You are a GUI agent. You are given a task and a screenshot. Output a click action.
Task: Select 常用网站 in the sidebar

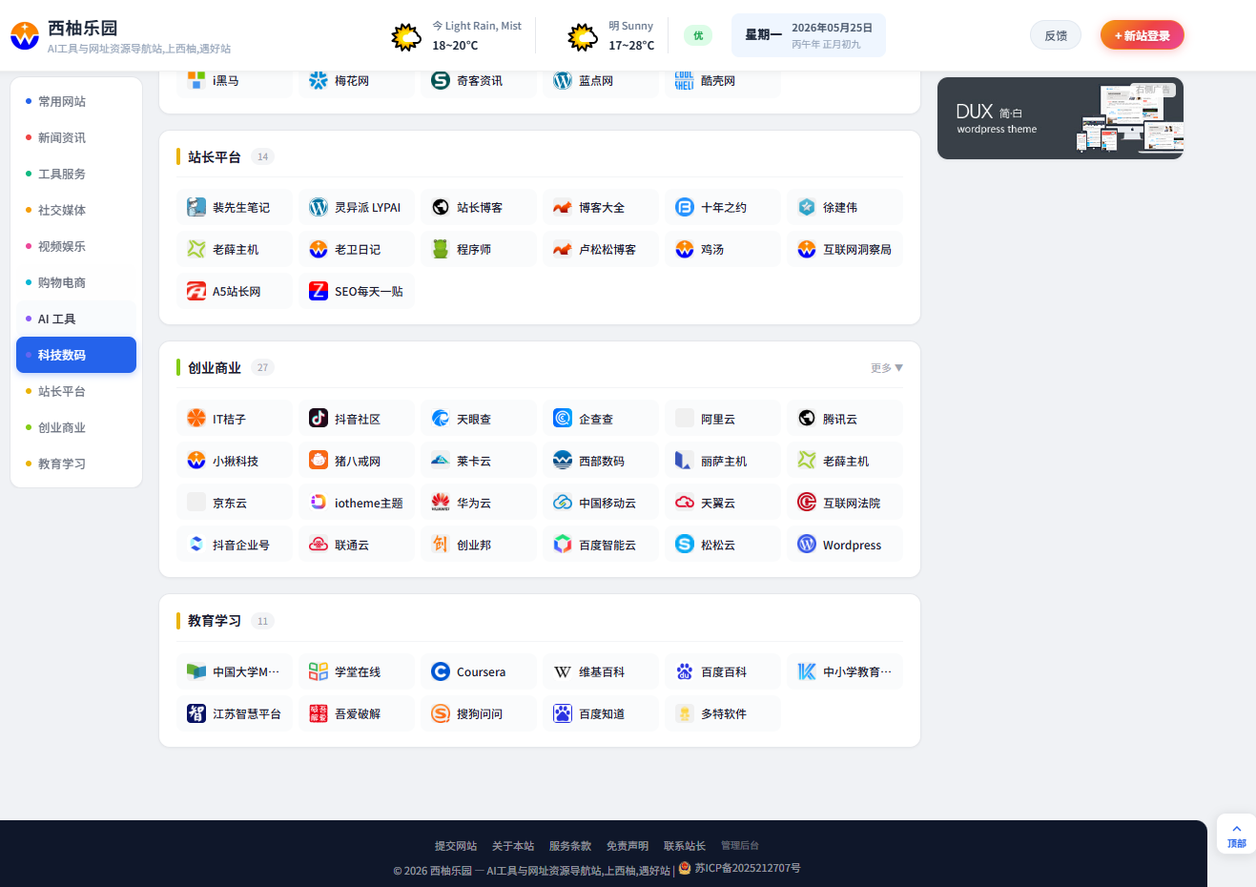coord(76,101)
